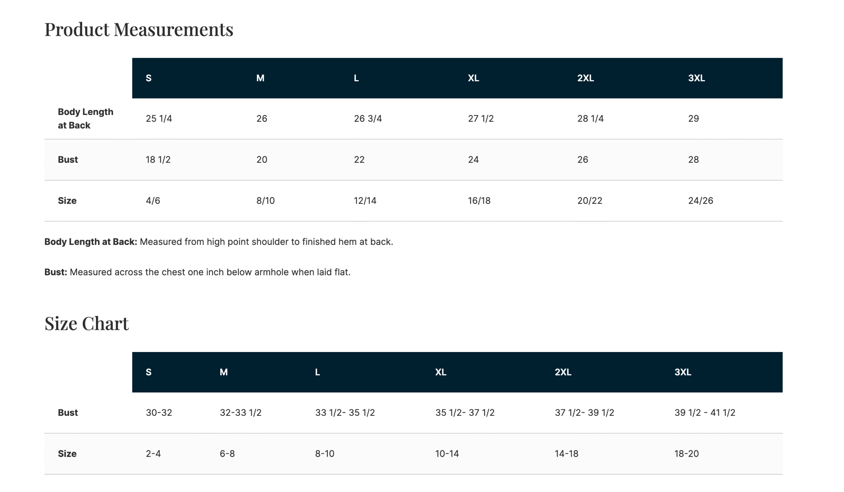Viewport: 844px width, 492px height.
Task: Select the Body Length at Back row label
Action: tap(85, 119)
